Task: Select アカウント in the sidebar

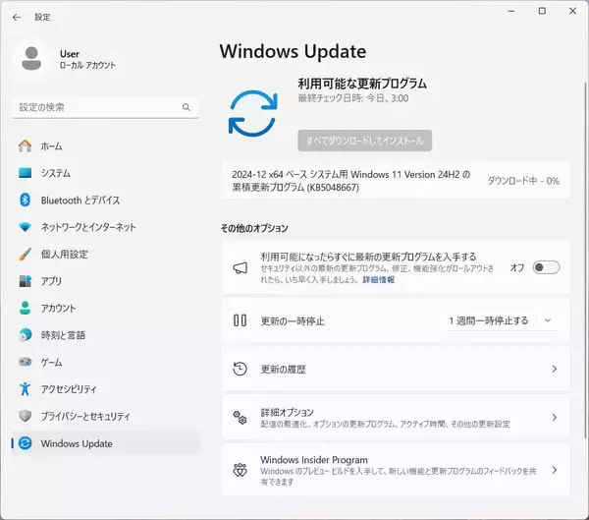Action: (106, 308)
